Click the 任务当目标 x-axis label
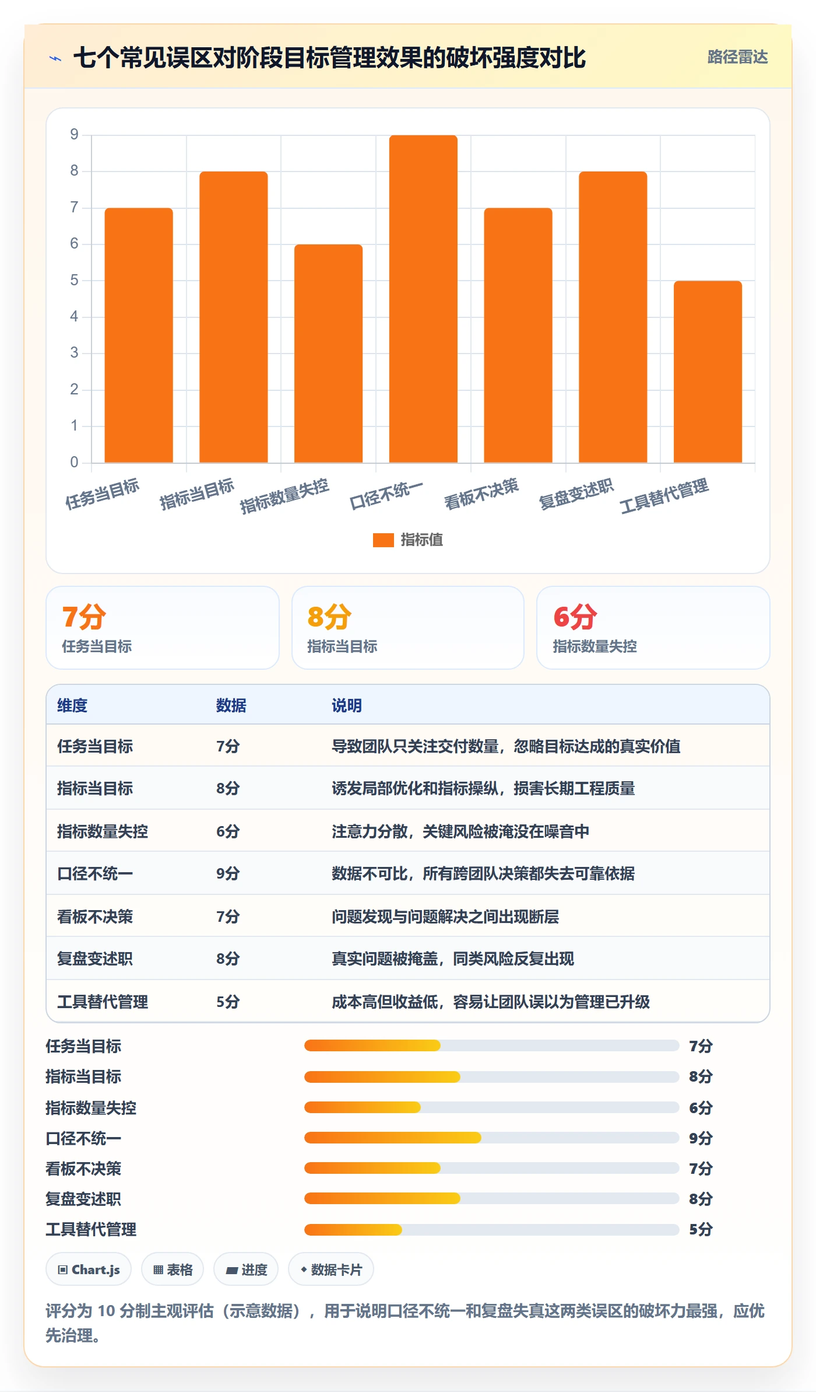816x1392 pixels. pos(102,494)
